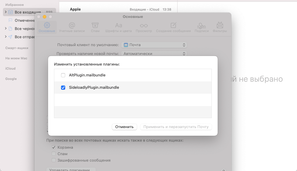Image resolution: width=297 pixels, height=171 pixels.
Task: Open the Основные general settings icon
Action: [47, 27]
